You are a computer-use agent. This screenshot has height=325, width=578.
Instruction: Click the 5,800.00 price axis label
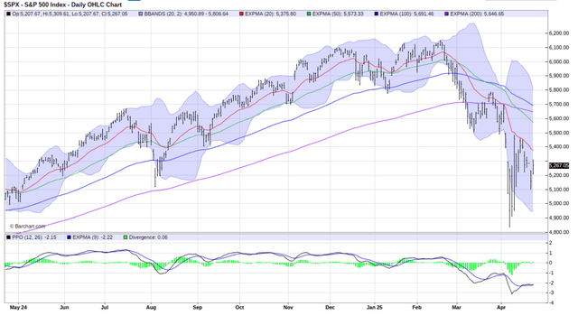[x=558, y=90]
